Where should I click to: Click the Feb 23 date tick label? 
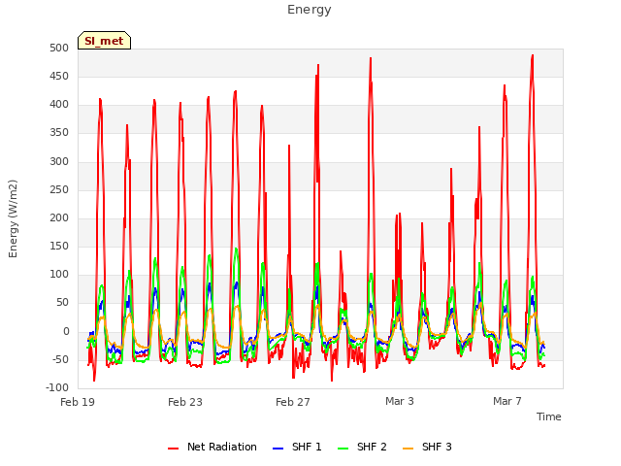(x=185, y=402)
